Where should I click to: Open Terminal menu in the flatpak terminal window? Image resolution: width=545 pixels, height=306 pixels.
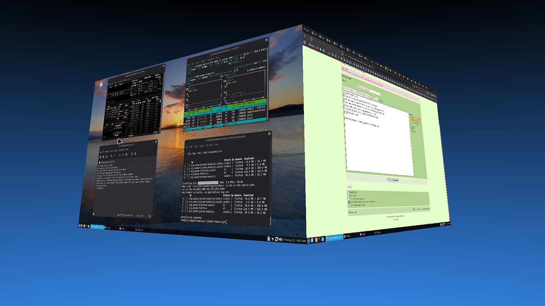coord(209,145)
